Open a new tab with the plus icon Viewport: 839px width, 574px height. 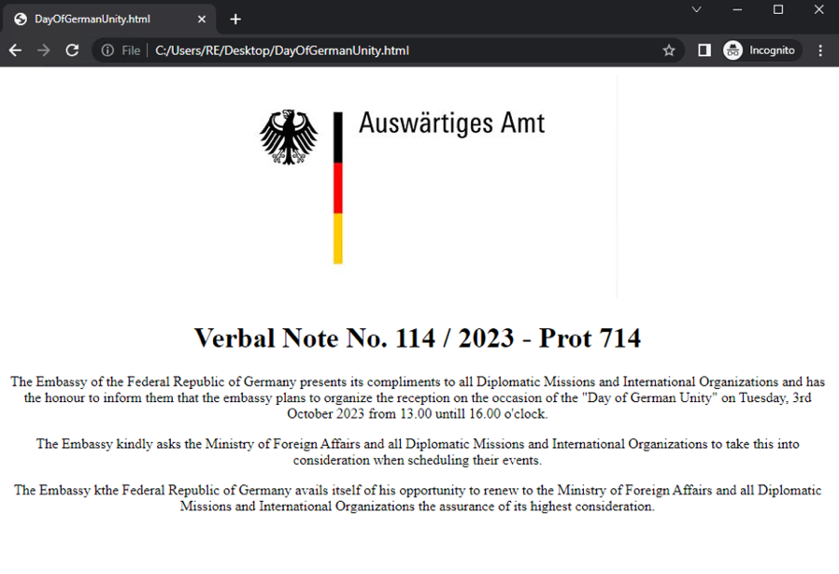235,17
